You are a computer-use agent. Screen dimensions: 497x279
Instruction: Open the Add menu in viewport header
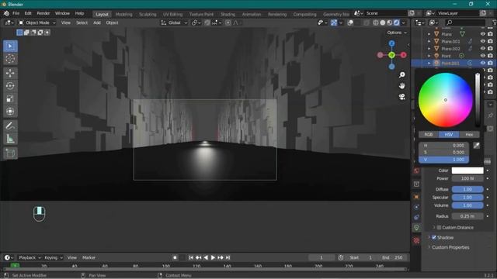pyautogui.click(x=96, y=22)
